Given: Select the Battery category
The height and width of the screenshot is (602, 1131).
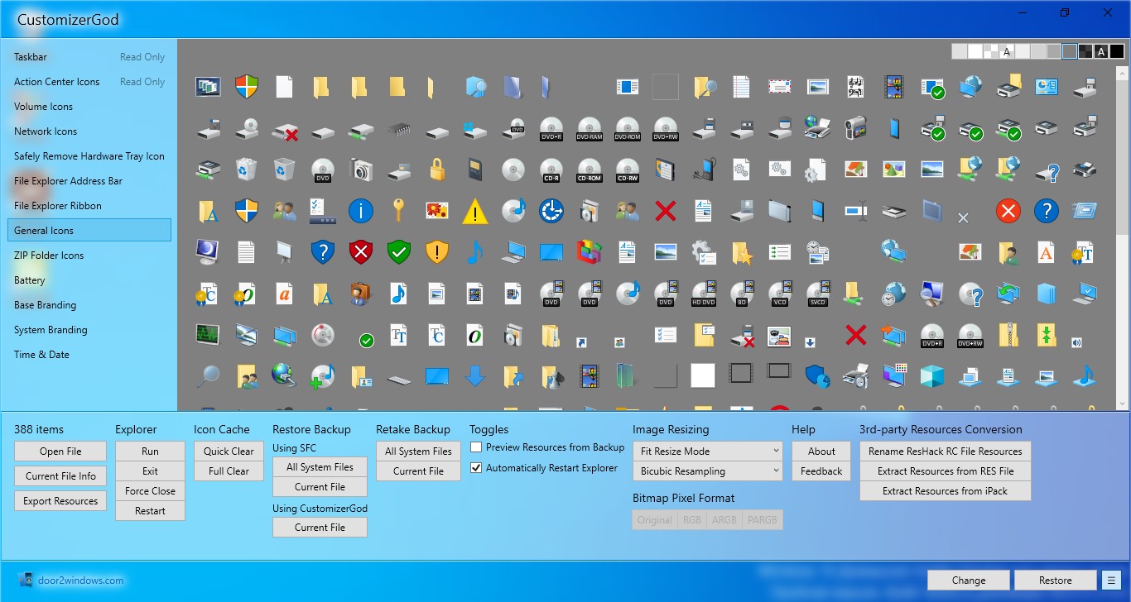Looking at the screenshot, I should click(89, 280).
